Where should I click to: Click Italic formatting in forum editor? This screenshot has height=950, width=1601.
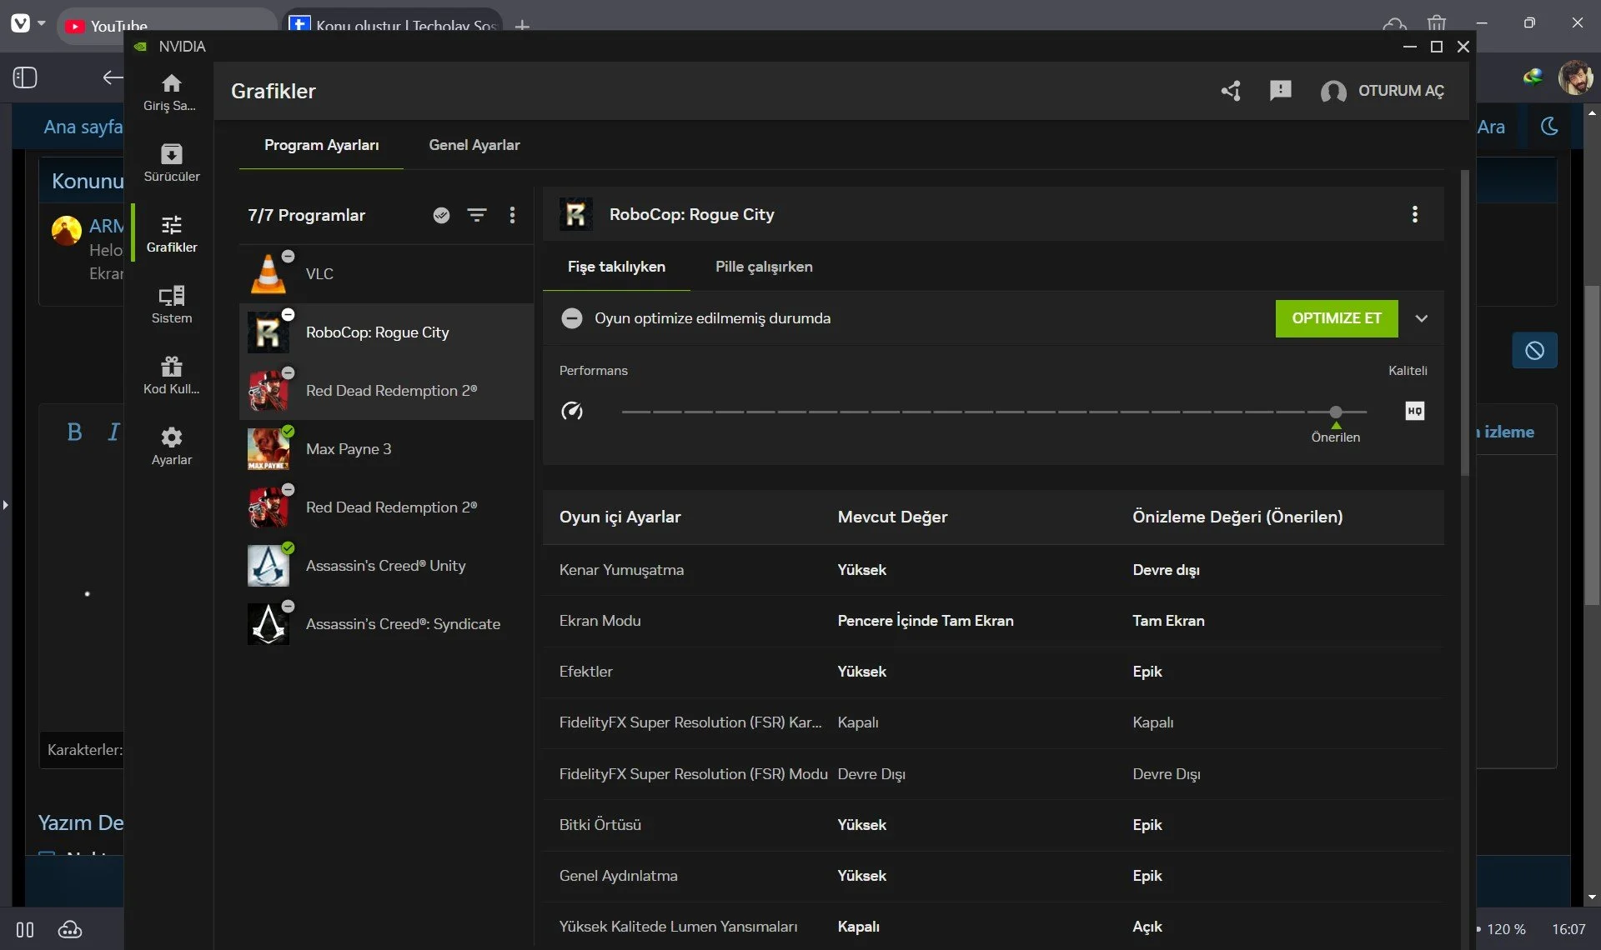pyautogui.click(x=114, y=432)
